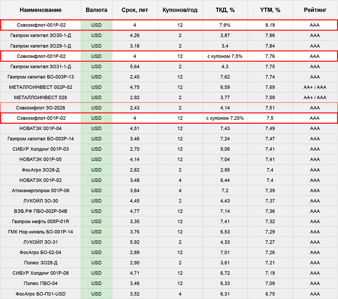Click the YTM, % column header

(270, 10)
